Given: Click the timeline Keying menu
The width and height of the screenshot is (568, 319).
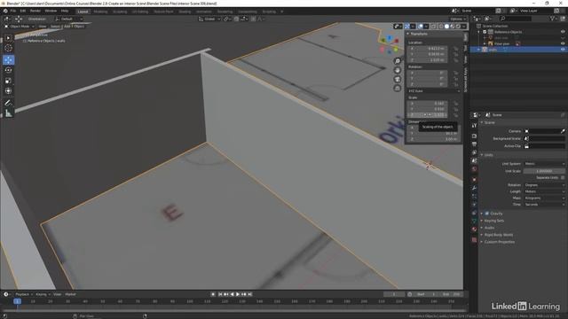Looking at the screenshot, I should [x=43, y=294].
